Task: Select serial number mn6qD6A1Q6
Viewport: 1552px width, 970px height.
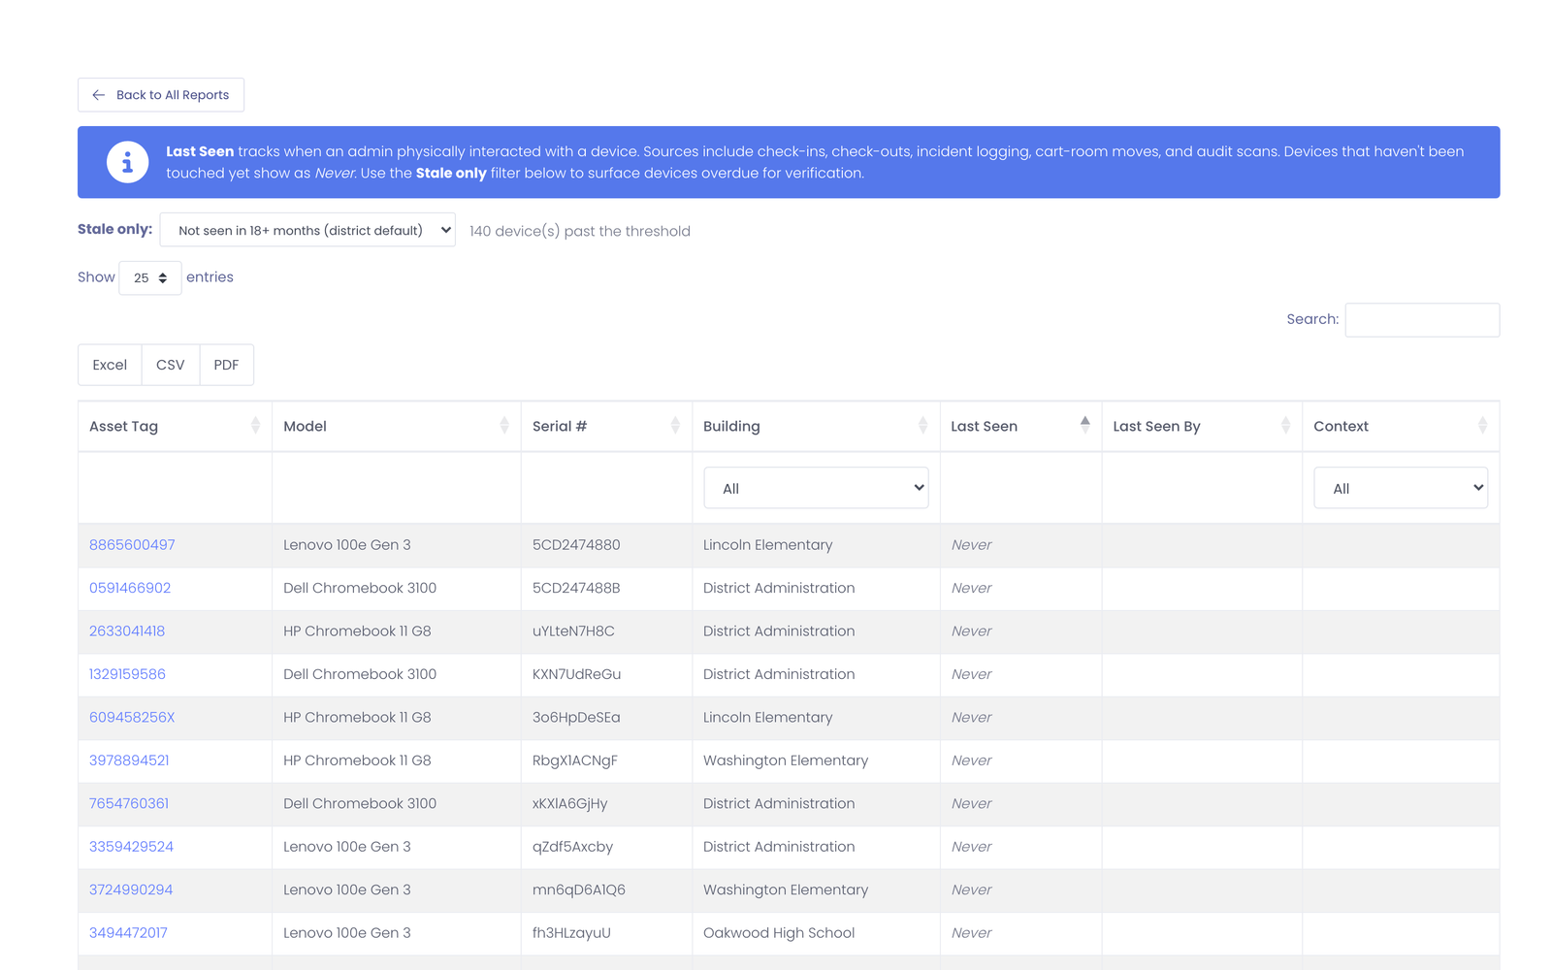Action: coord(579,889)
